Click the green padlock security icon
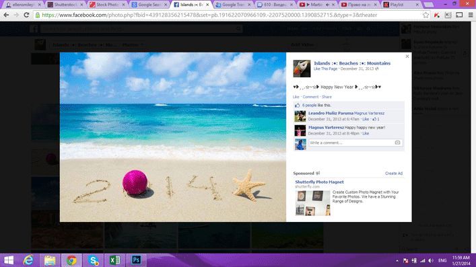This screenshot has height=267, width=476. [37, 15]
